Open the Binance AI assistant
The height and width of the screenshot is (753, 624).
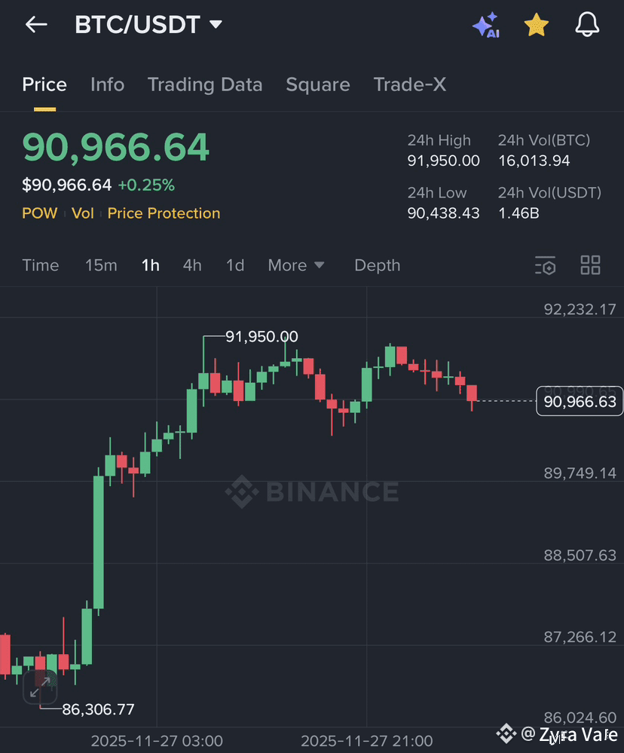point(486,24)
